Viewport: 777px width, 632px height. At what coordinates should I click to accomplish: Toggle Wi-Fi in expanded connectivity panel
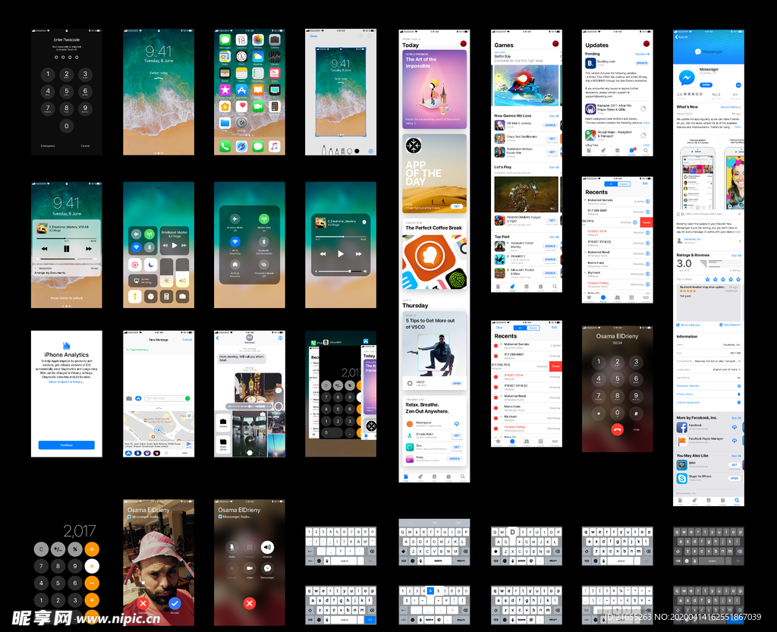pyautogui.click(x=235, y=242)
